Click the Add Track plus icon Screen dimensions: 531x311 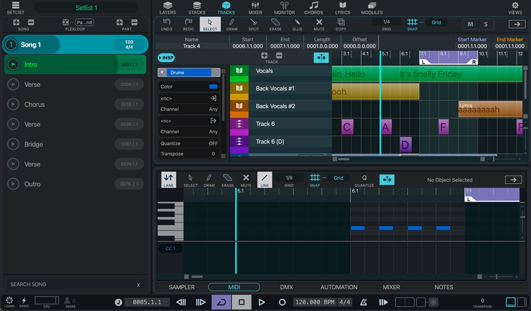coord(264,55)
